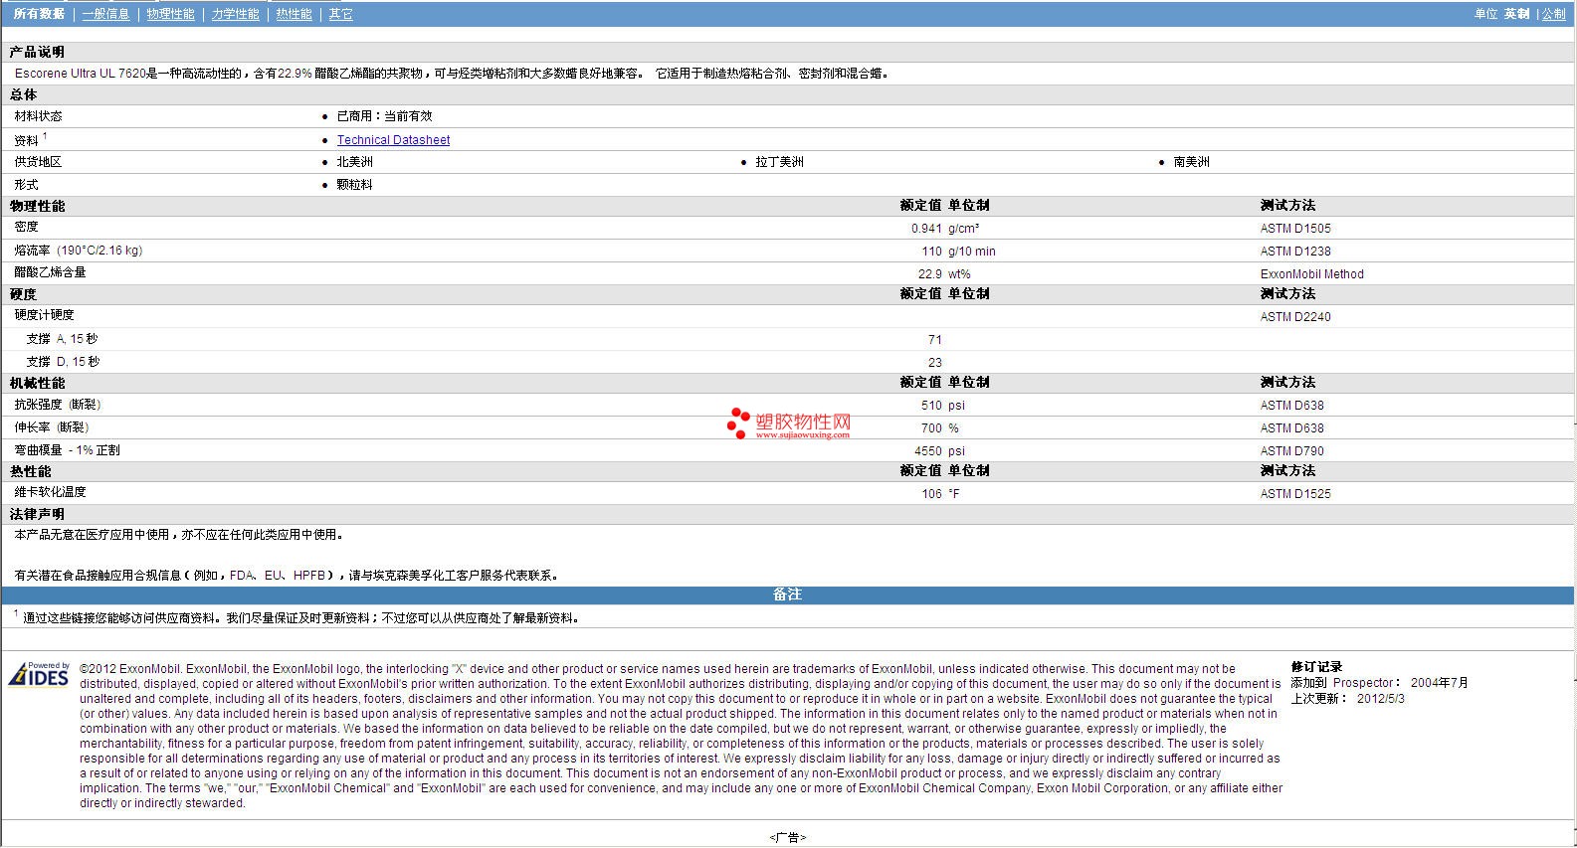Click Vicat temperature value 106
The image size is (1577, 848).
click(x=931, y=494)
